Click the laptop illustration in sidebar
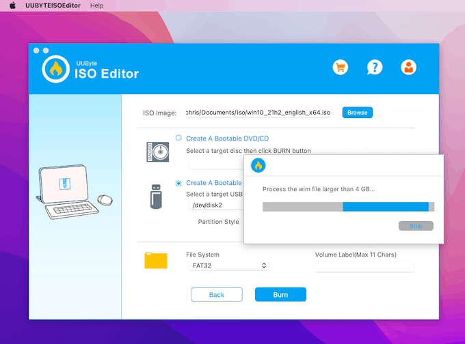Viewport: 465px width, 344px height. [74, 192]
